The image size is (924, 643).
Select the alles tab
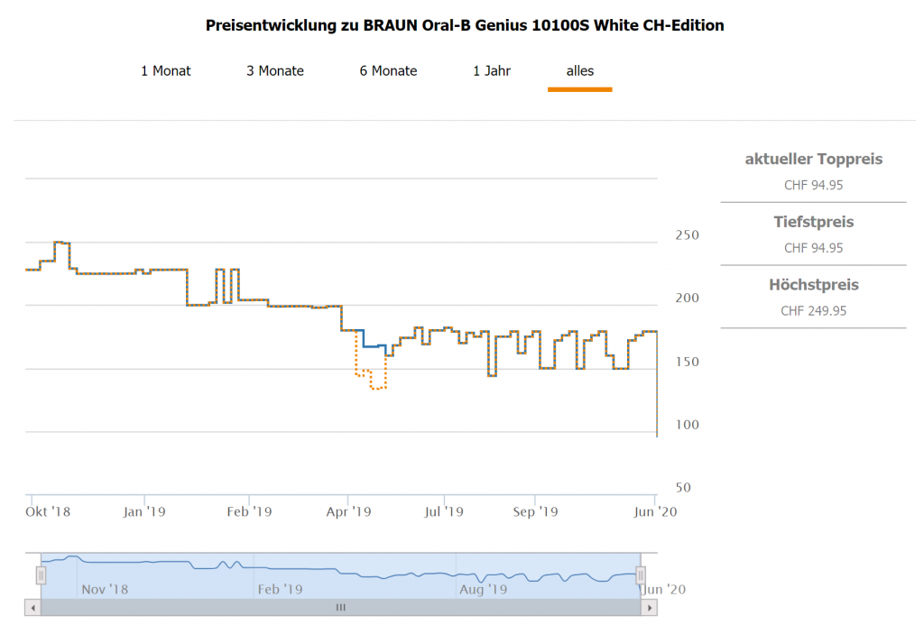tap(580, 70)
